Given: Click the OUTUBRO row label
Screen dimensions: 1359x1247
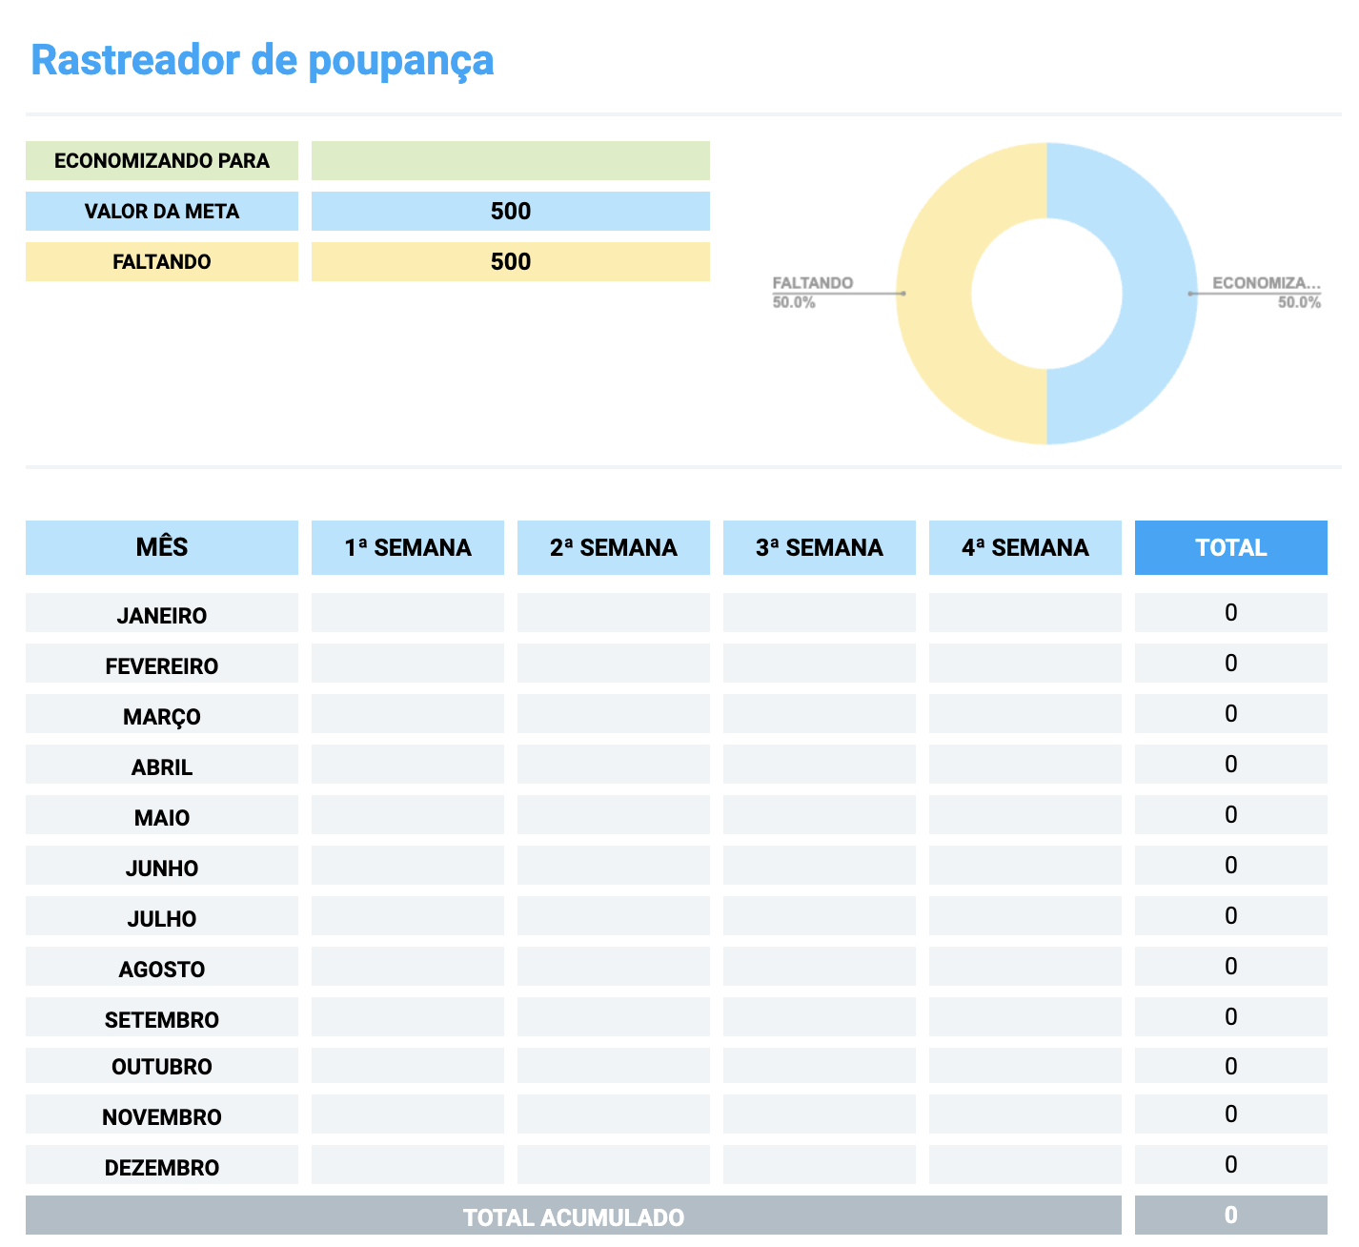Looking at the screenshot, I should click(x=162, y=1066).
